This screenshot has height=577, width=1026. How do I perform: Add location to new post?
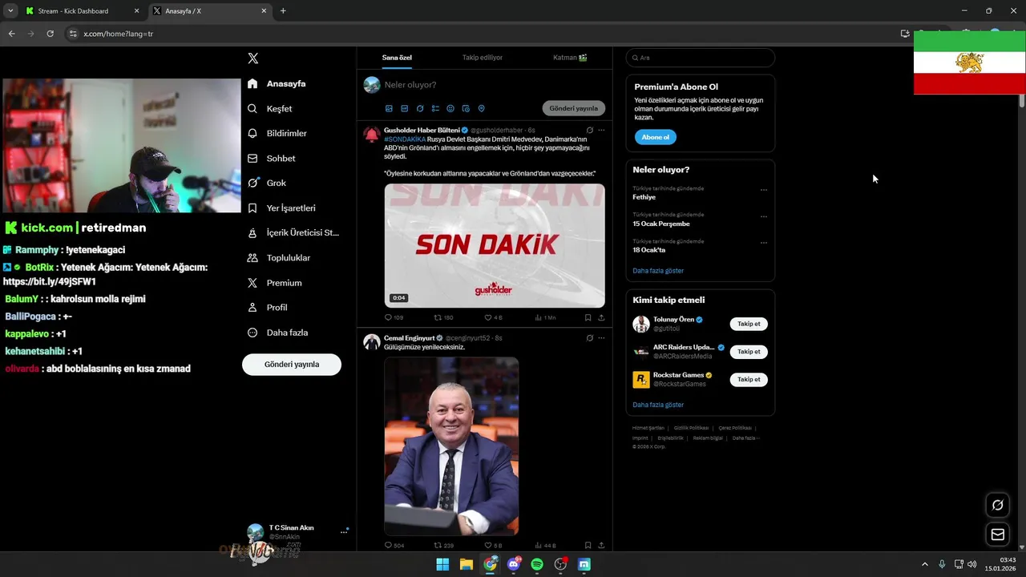coord(482,108)
